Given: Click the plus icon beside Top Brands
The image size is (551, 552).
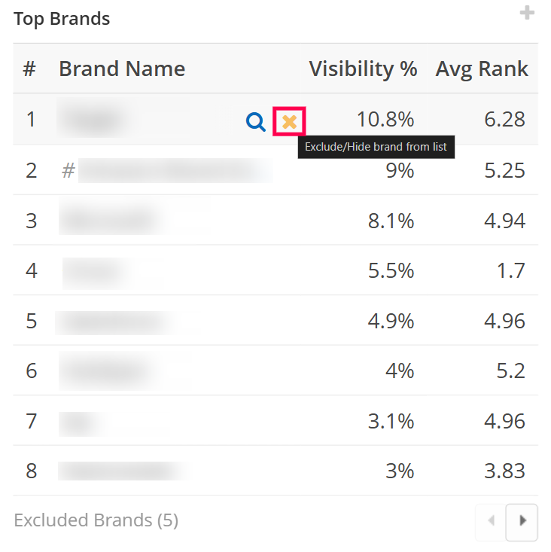Looking at the screenshot, I should pyautogui.click(x=527, y=14).
